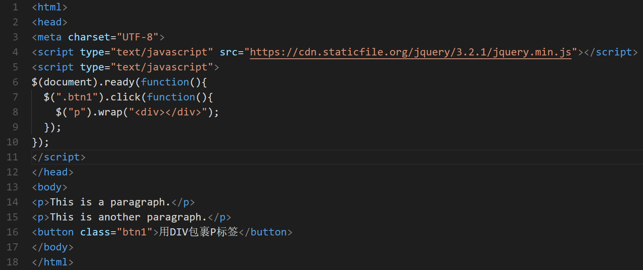Screen dimensions: 643x270
Task: Click the closing </html> tag
Action: (52, 262)
